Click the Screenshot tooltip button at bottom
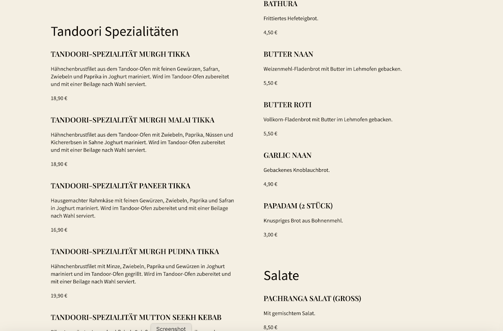 click(x=171, y=328)
